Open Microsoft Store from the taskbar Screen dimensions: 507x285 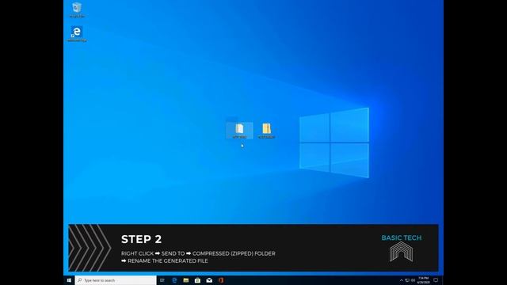click(x=197, y=280)
